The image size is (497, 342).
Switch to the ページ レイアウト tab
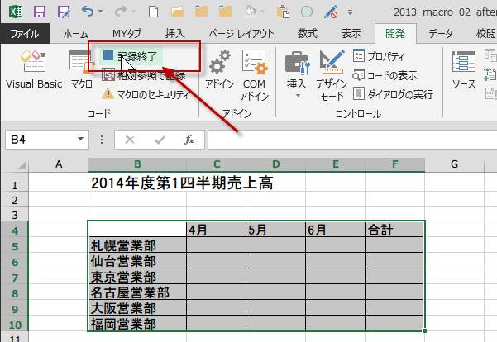pyautogui.click(x=241, y=33)
